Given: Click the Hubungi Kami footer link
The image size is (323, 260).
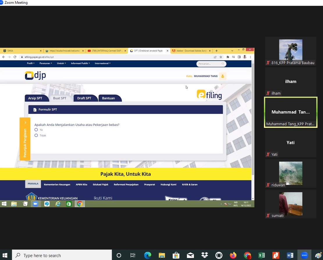Looking at the screenshot, I should pos(168,185).
